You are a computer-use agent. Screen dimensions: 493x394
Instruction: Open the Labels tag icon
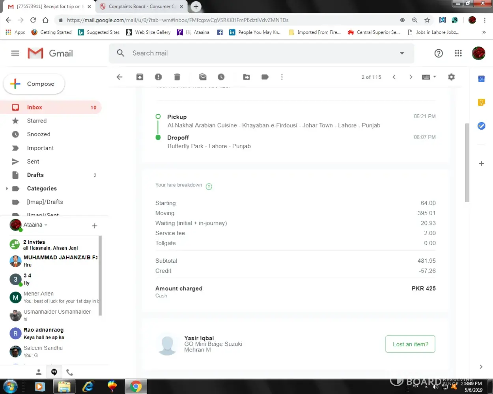[265, 77]
